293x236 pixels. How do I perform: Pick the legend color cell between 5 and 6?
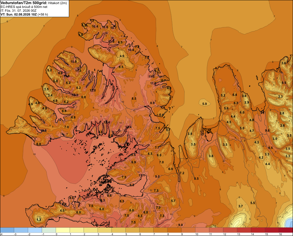coord(132,230)
